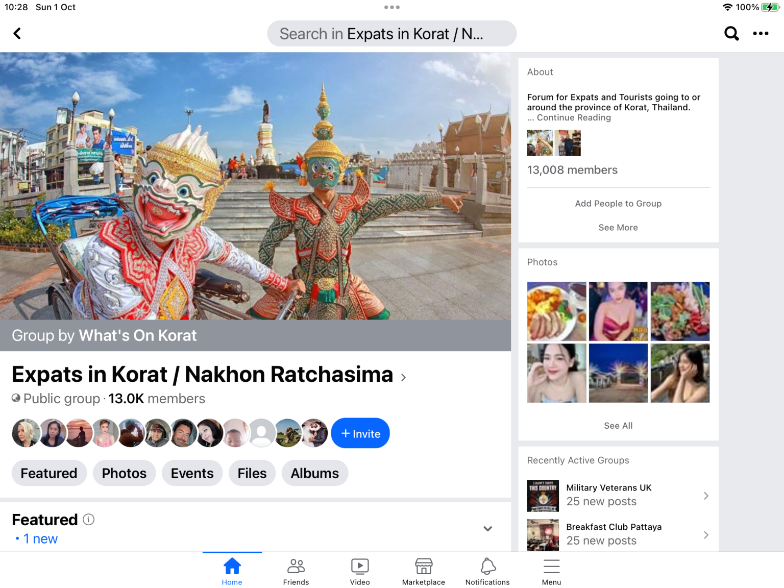Image resolution: width=784 pixels, height=588 pixels.
Task: Tap the sunset member avatar
Action: point(79,433)
